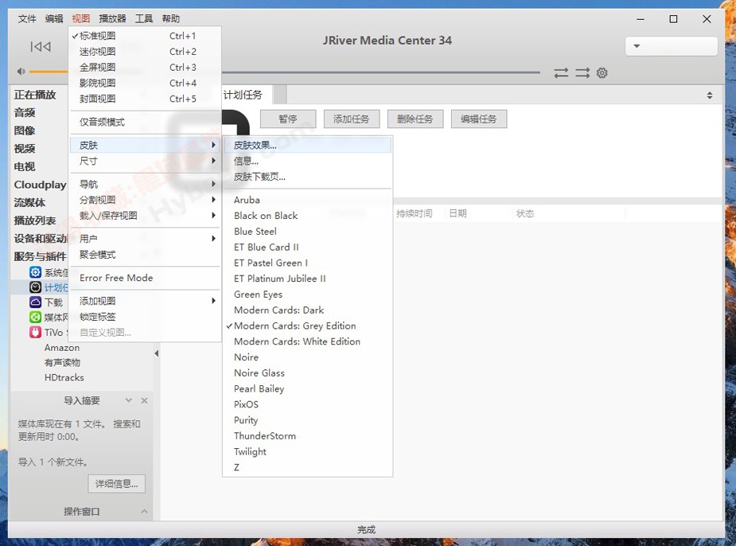
Task: Open the 皮肤 submenu entry
Action: [145, 145]
